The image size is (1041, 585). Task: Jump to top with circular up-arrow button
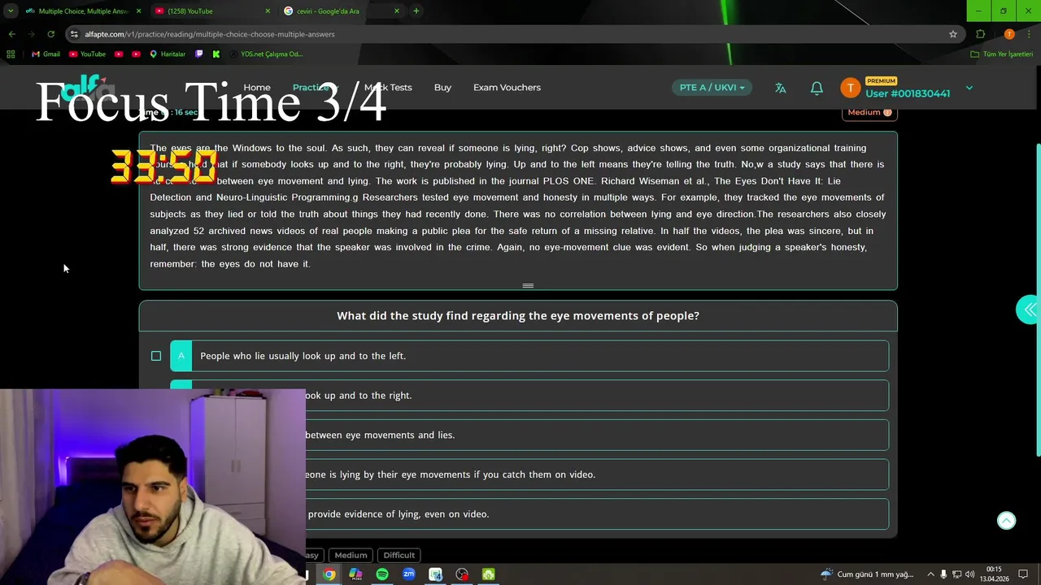click(x=1006, y=521)
